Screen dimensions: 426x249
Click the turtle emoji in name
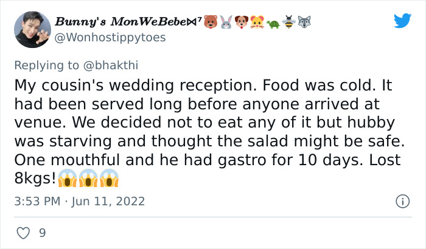pos(273,24)
